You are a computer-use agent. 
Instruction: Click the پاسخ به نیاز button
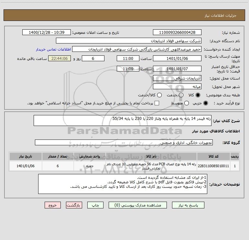[x=188, y=205]
